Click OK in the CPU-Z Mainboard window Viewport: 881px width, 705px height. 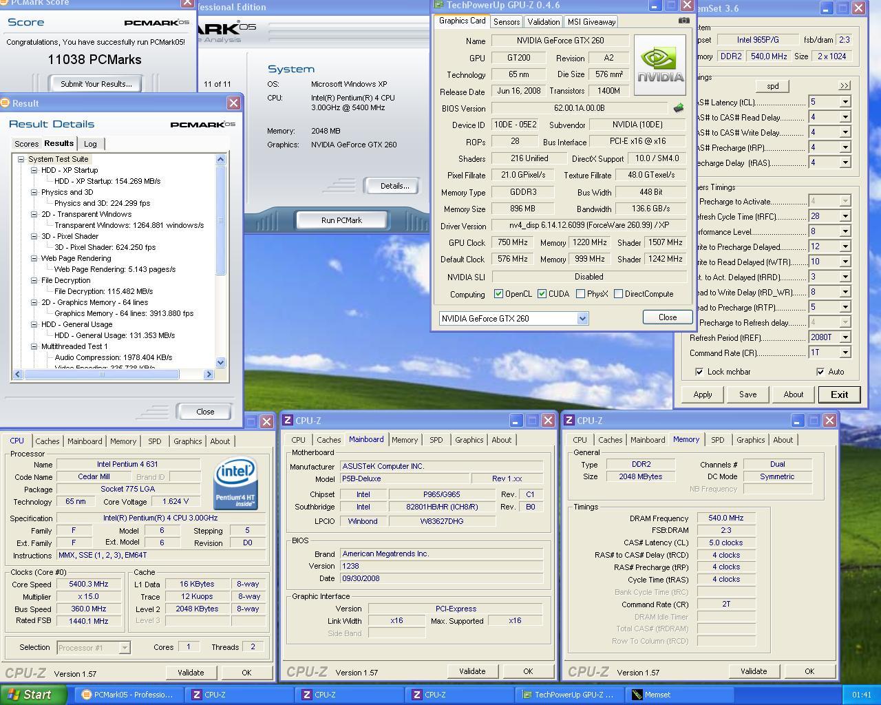(x=528, y=671)
